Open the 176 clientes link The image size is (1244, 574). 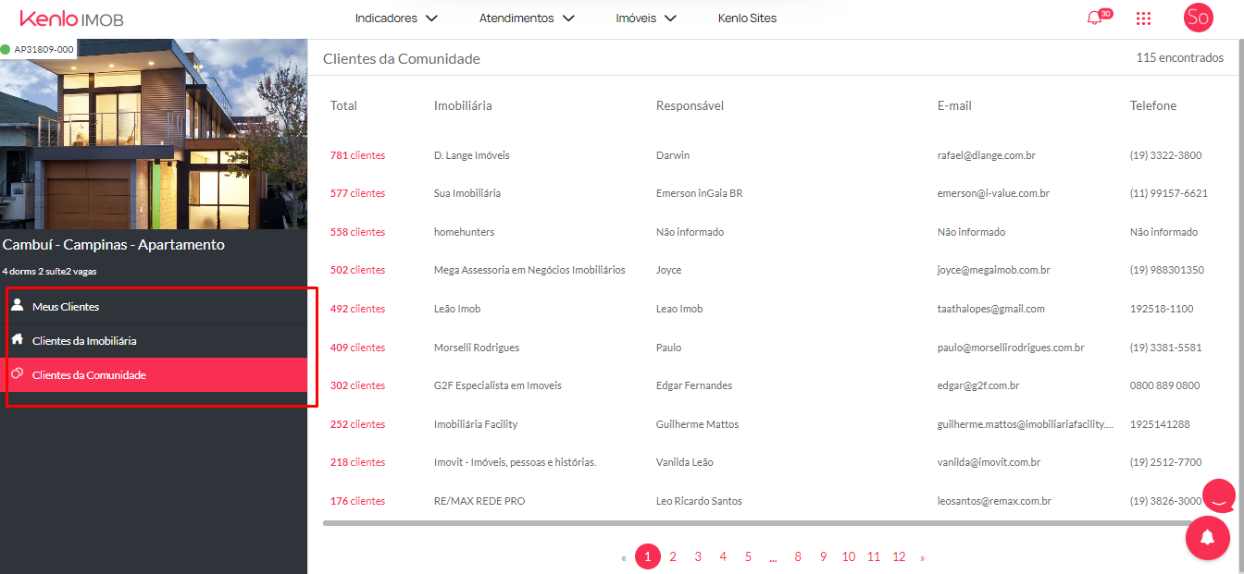click(357, 501)
